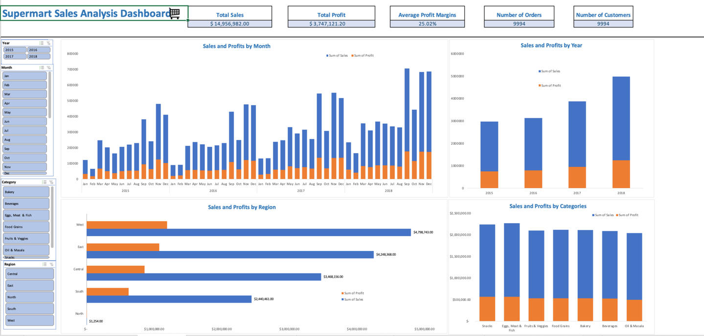Screen dimensions: 704x336
Task: Toggle the Mar month slicer button
Action: click(x=24, y=94)
